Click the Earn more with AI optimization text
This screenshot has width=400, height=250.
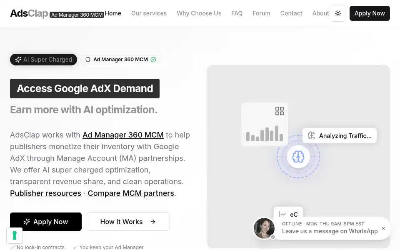tap(84, 110)
